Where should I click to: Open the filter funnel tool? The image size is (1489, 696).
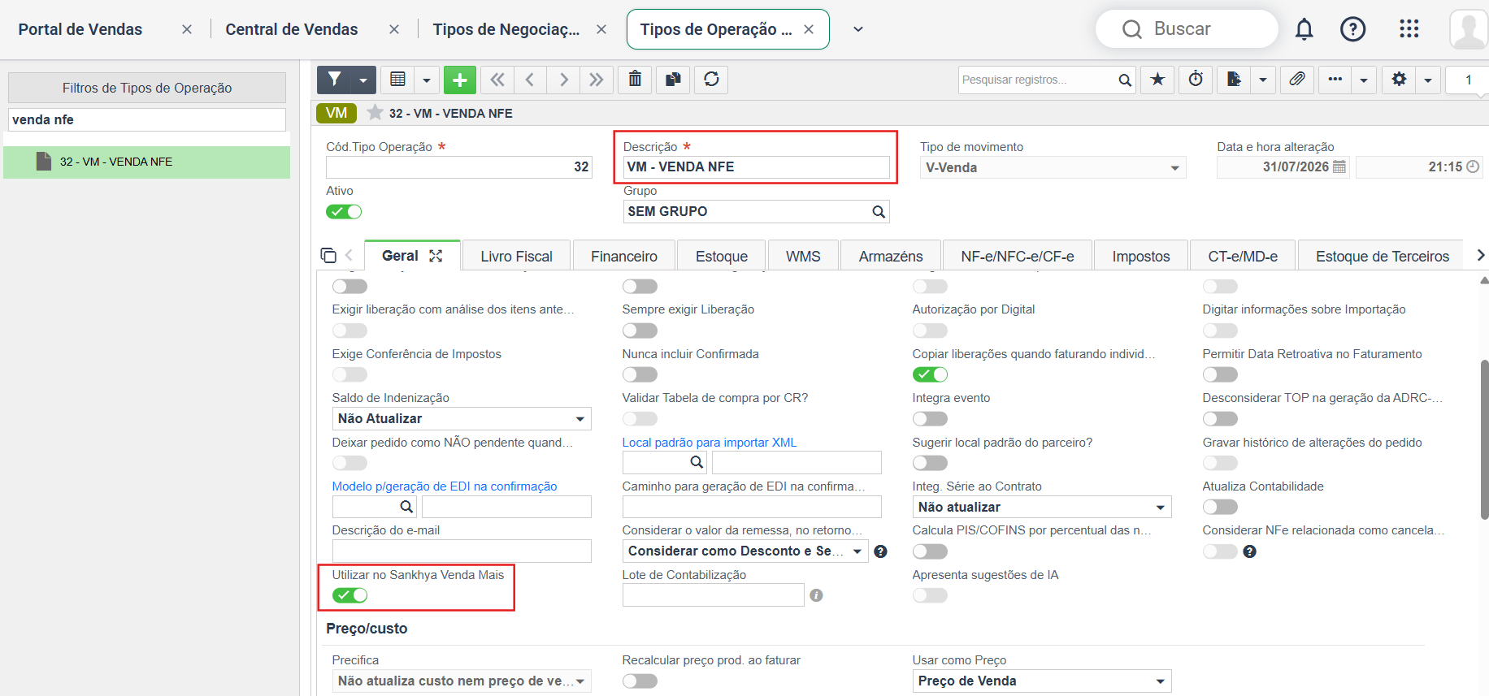(x=334, y=80)
